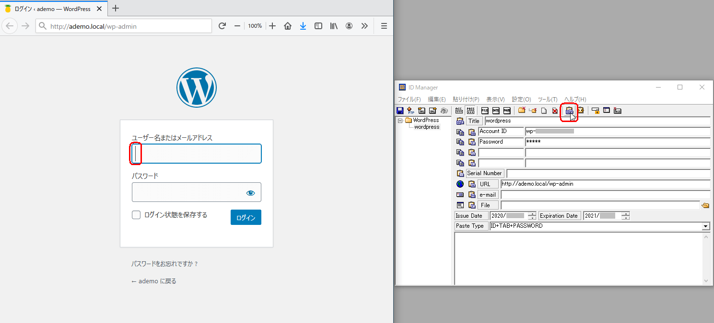714x323 pixels.
Task: Paste the Serial Number using clipboard icon
Action: point(460,173)
